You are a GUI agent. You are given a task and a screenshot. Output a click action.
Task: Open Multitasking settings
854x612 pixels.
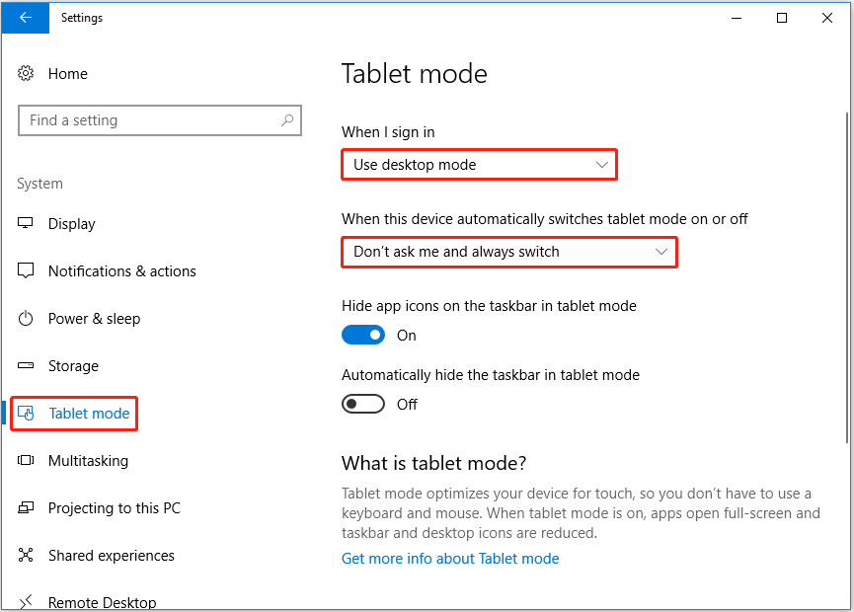click(27, 461)
